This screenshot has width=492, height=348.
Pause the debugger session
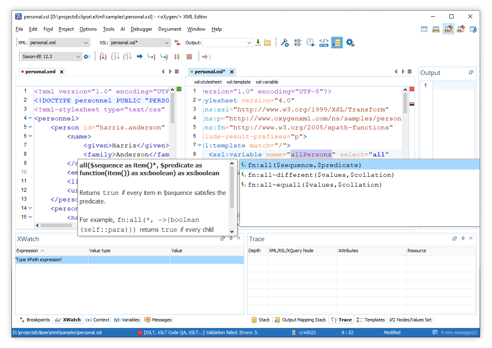pos(177,56)
